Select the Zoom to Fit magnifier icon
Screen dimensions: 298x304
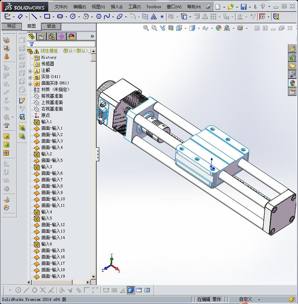[x=146, y=28]
